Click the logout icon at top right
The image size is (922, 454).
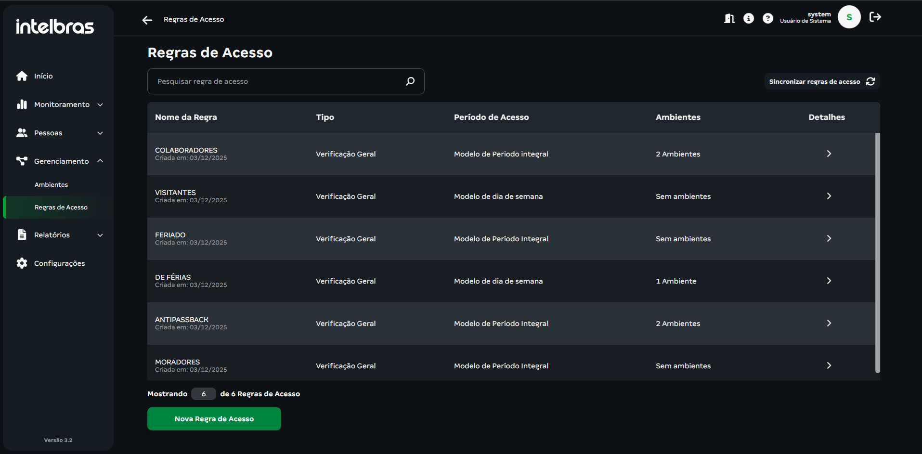click(x=875, y=17)
